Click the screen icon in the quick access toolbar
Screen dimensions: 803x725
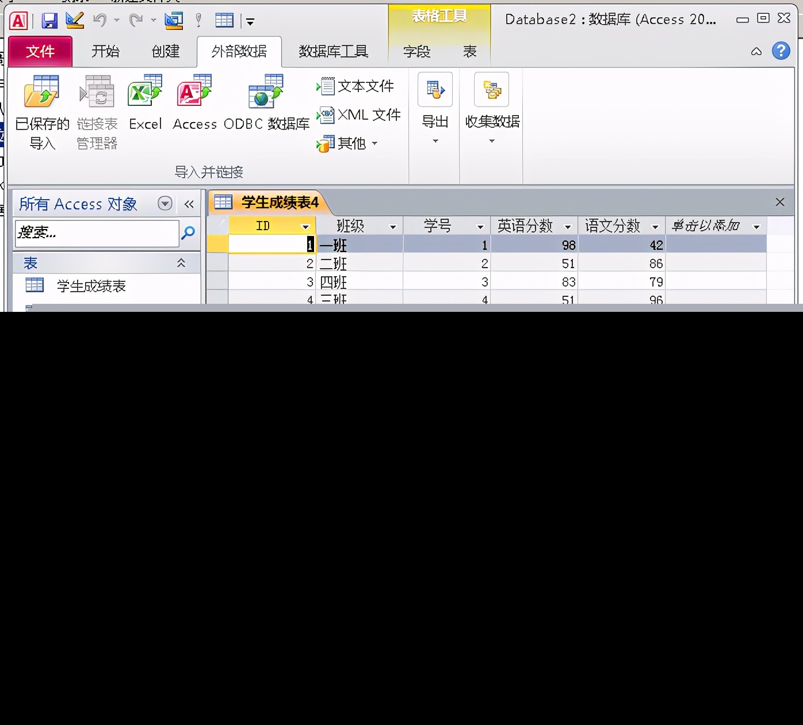click(174, 21)
